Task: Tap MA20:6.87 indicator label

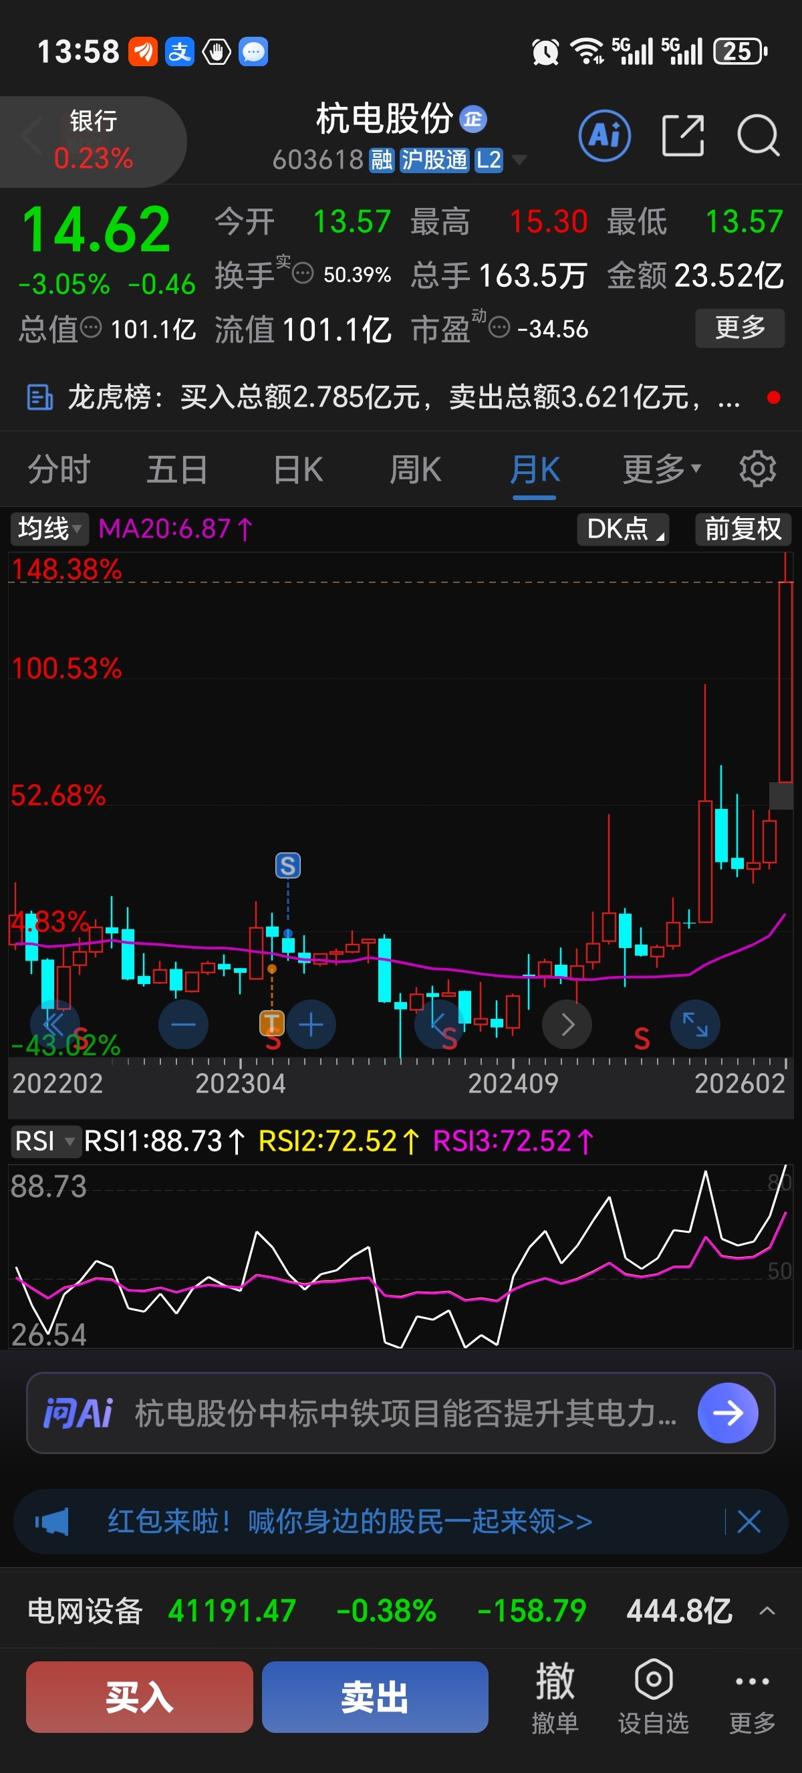Action: click(x=176, y=529)
